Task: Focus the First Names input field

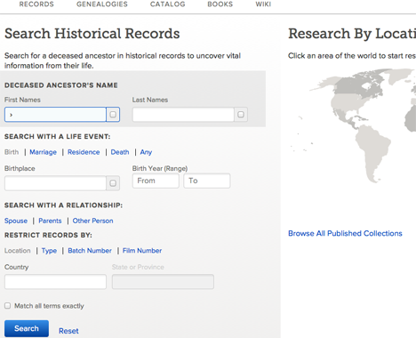Action: coord(55,115)
